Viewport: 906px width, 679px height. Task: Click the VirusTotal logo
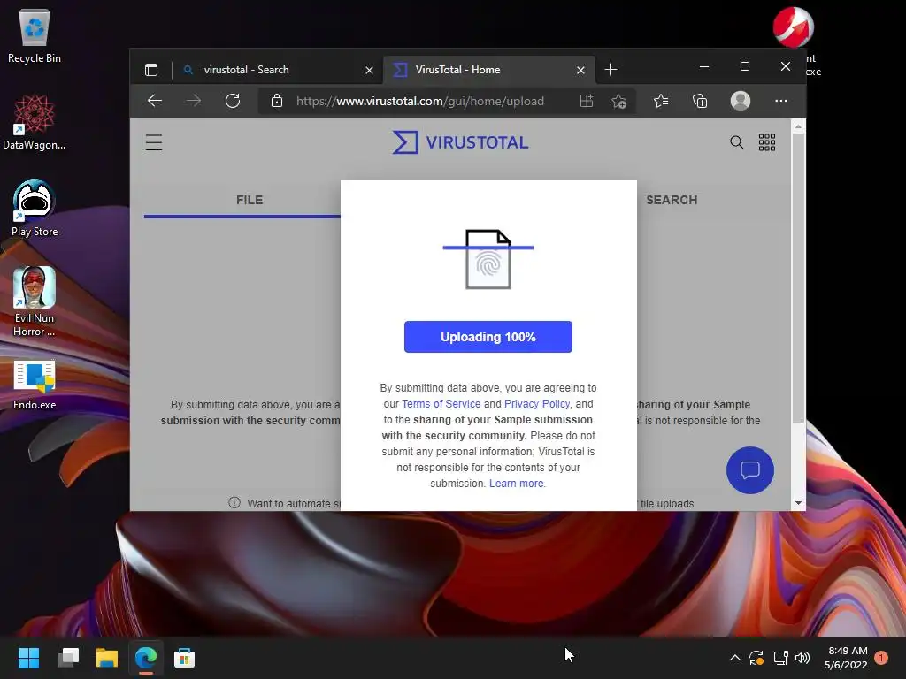click(460, 142)
